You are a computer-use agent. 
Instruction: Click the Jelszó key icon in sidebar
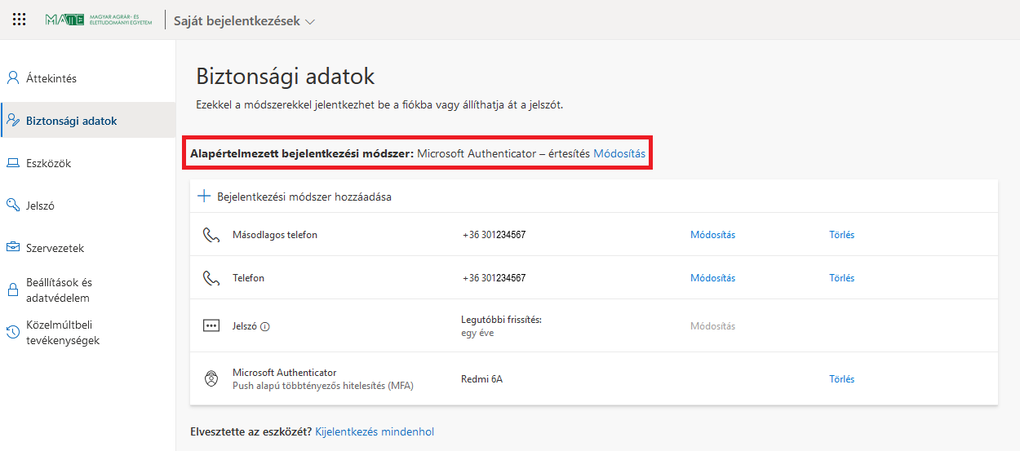point(13,206)
